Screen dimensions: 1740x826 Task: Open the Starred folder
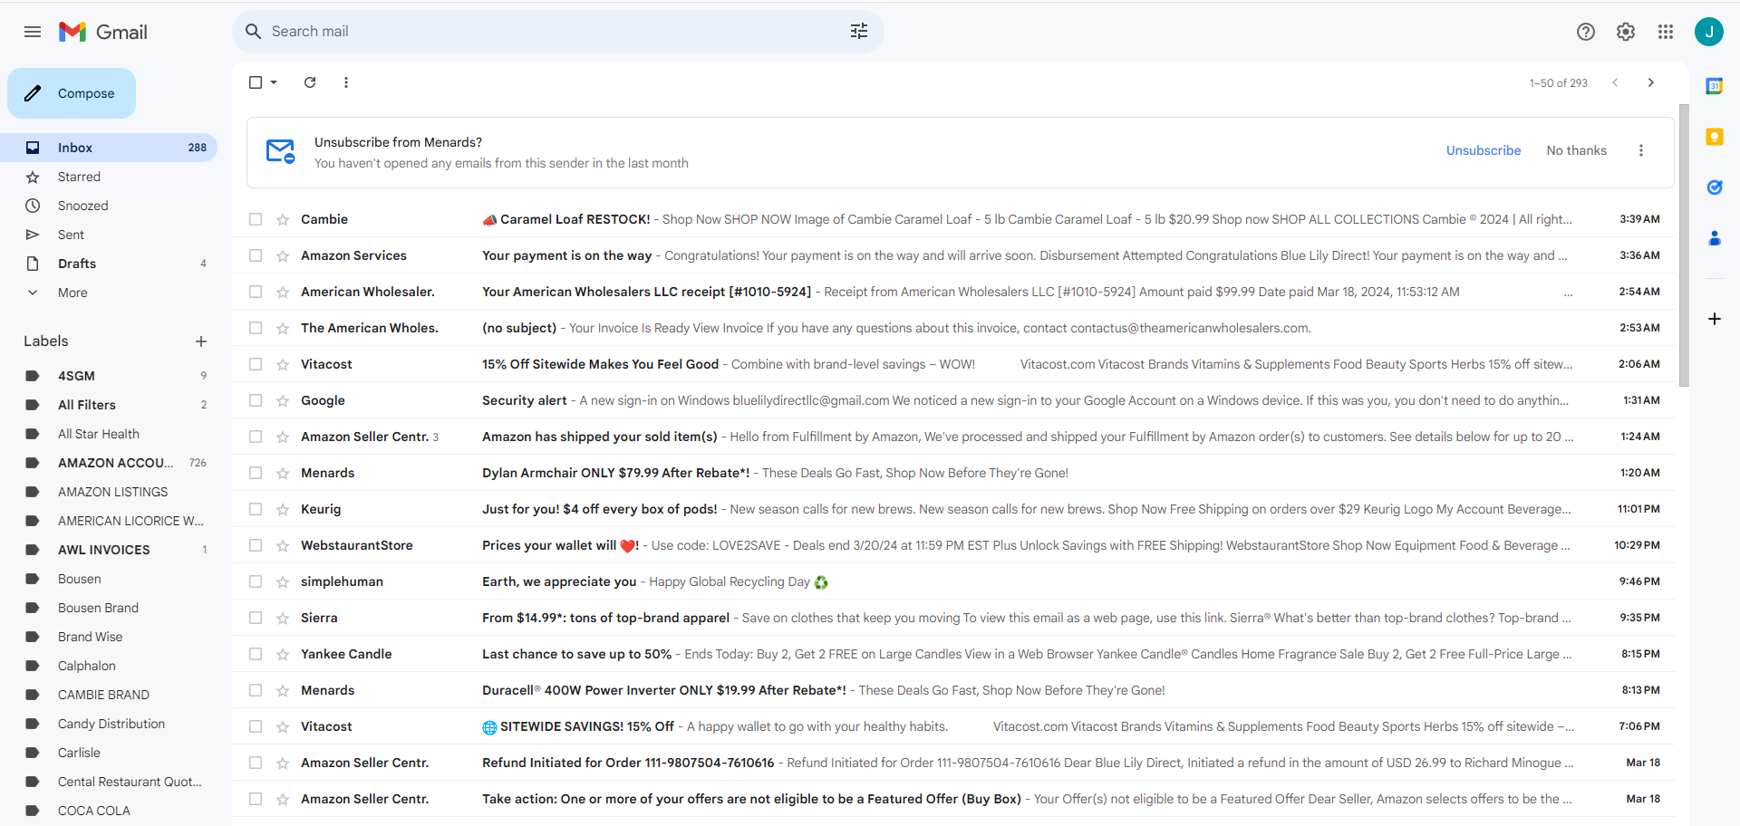(x=109, y=177)
